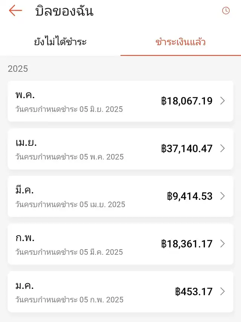
Task: Open the มี.ค. bill card
Action: tap(120, 197)
